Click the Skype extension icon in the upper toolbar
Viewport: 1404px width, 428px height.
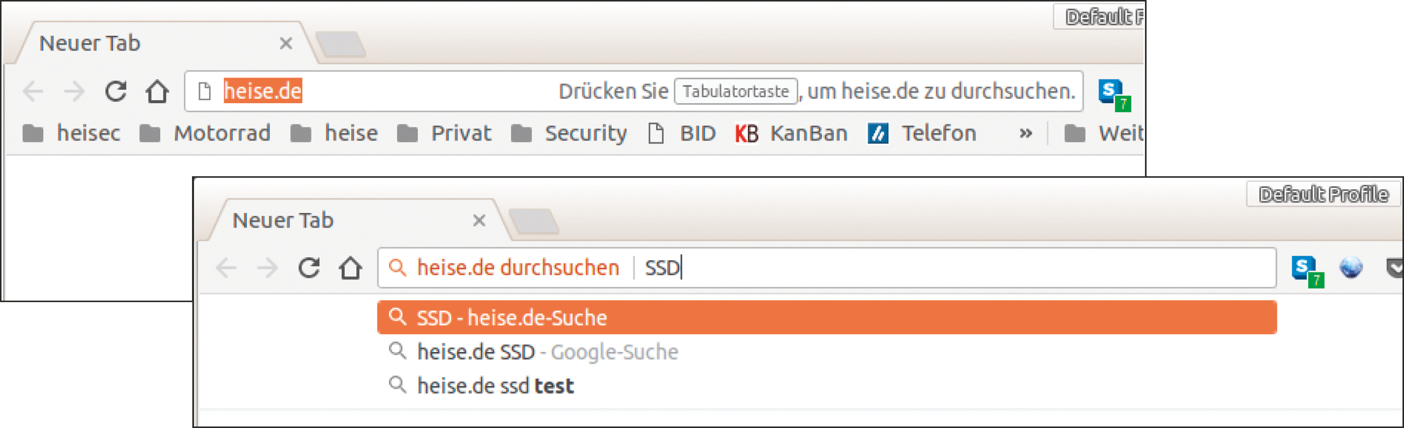tap(1113, 94)
